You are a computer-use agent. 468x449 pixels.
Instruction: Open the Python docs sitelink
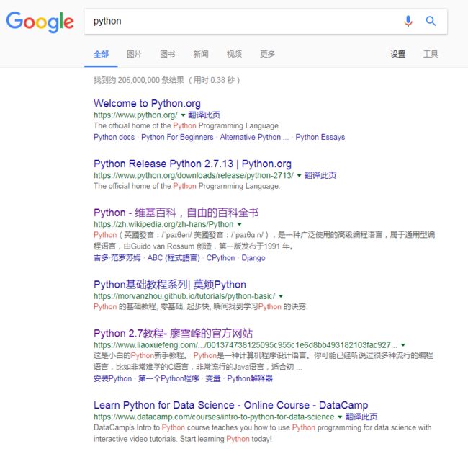click(x=114, y=137)
